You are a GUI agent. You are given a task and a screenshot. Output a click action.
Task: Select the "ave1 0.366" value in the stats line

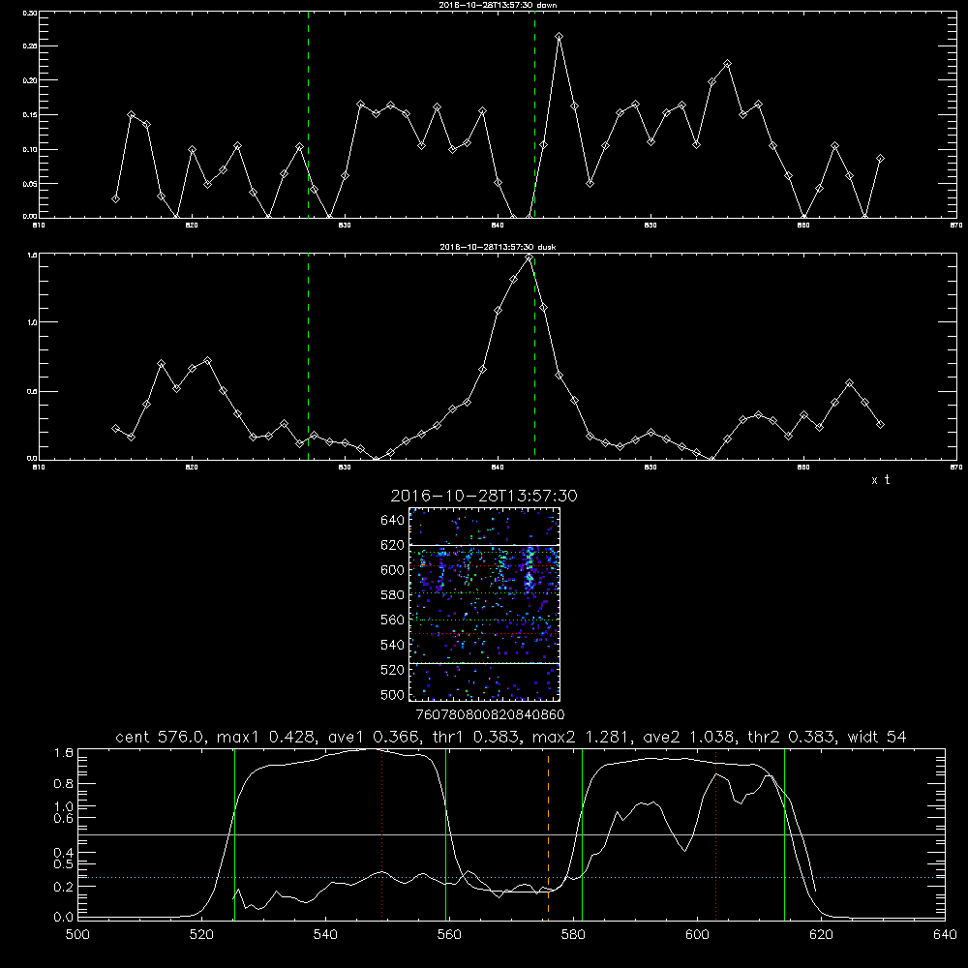pyautogui.click(x=375, y=737)
